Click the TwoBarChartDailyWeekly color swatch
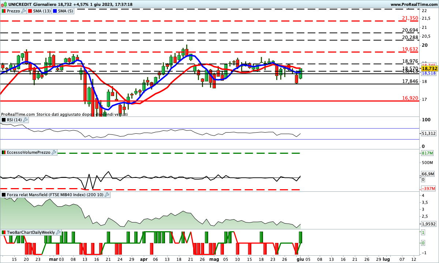The width and height of the screenshot is (439, 263). point(4,232)
